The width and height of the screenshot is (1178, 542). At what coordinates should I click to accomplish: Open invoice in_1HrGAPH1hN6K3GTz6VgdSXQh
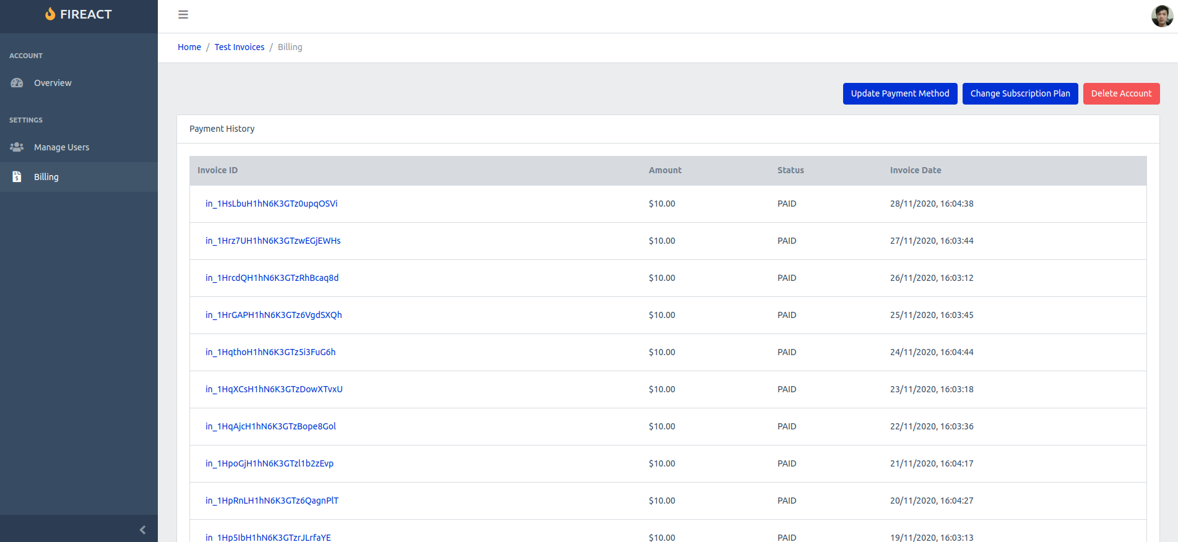[x=274, y=315]
